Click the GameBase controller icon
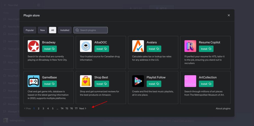Image resolution: width=254 pixels, height=126 pixels. [34, 81]
